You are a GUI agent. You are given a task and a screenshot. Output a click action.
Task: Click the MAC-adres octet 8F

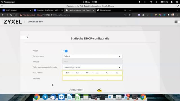[x=87, y=73]
